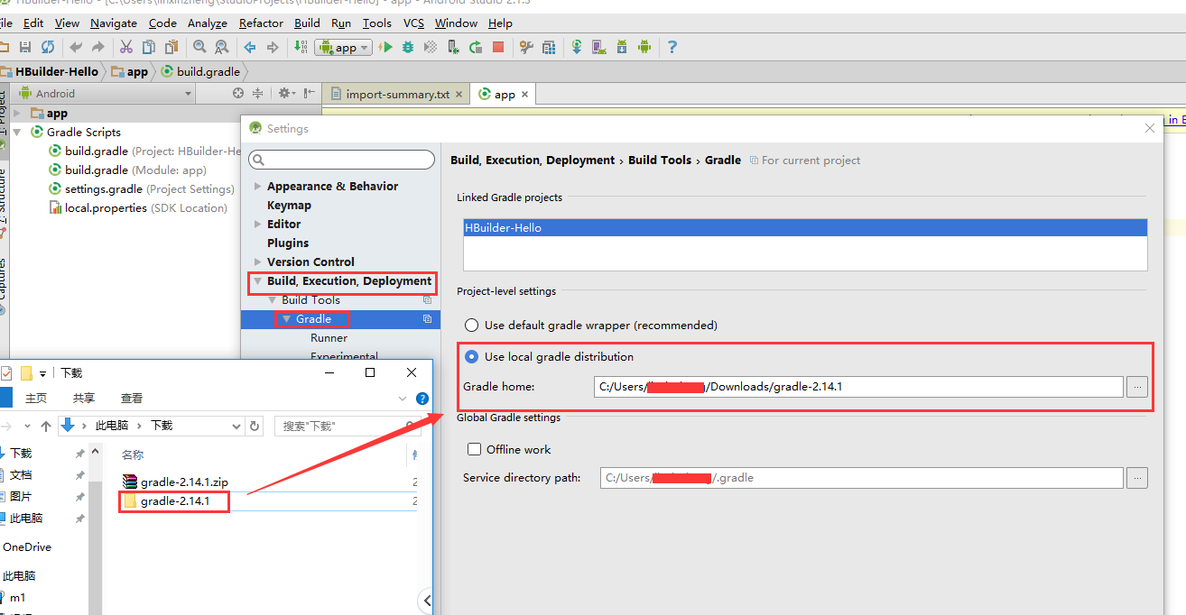The width and height of the screenshot is (1186, 615).
Task: Click the Explorer refresh button
Action: (x=255, y=426)
